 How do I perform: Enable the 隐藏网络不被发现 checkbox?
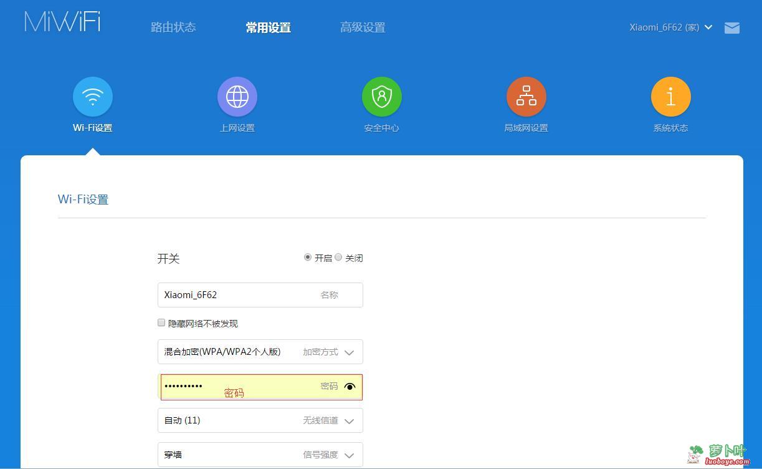click(x=161, y=322)
